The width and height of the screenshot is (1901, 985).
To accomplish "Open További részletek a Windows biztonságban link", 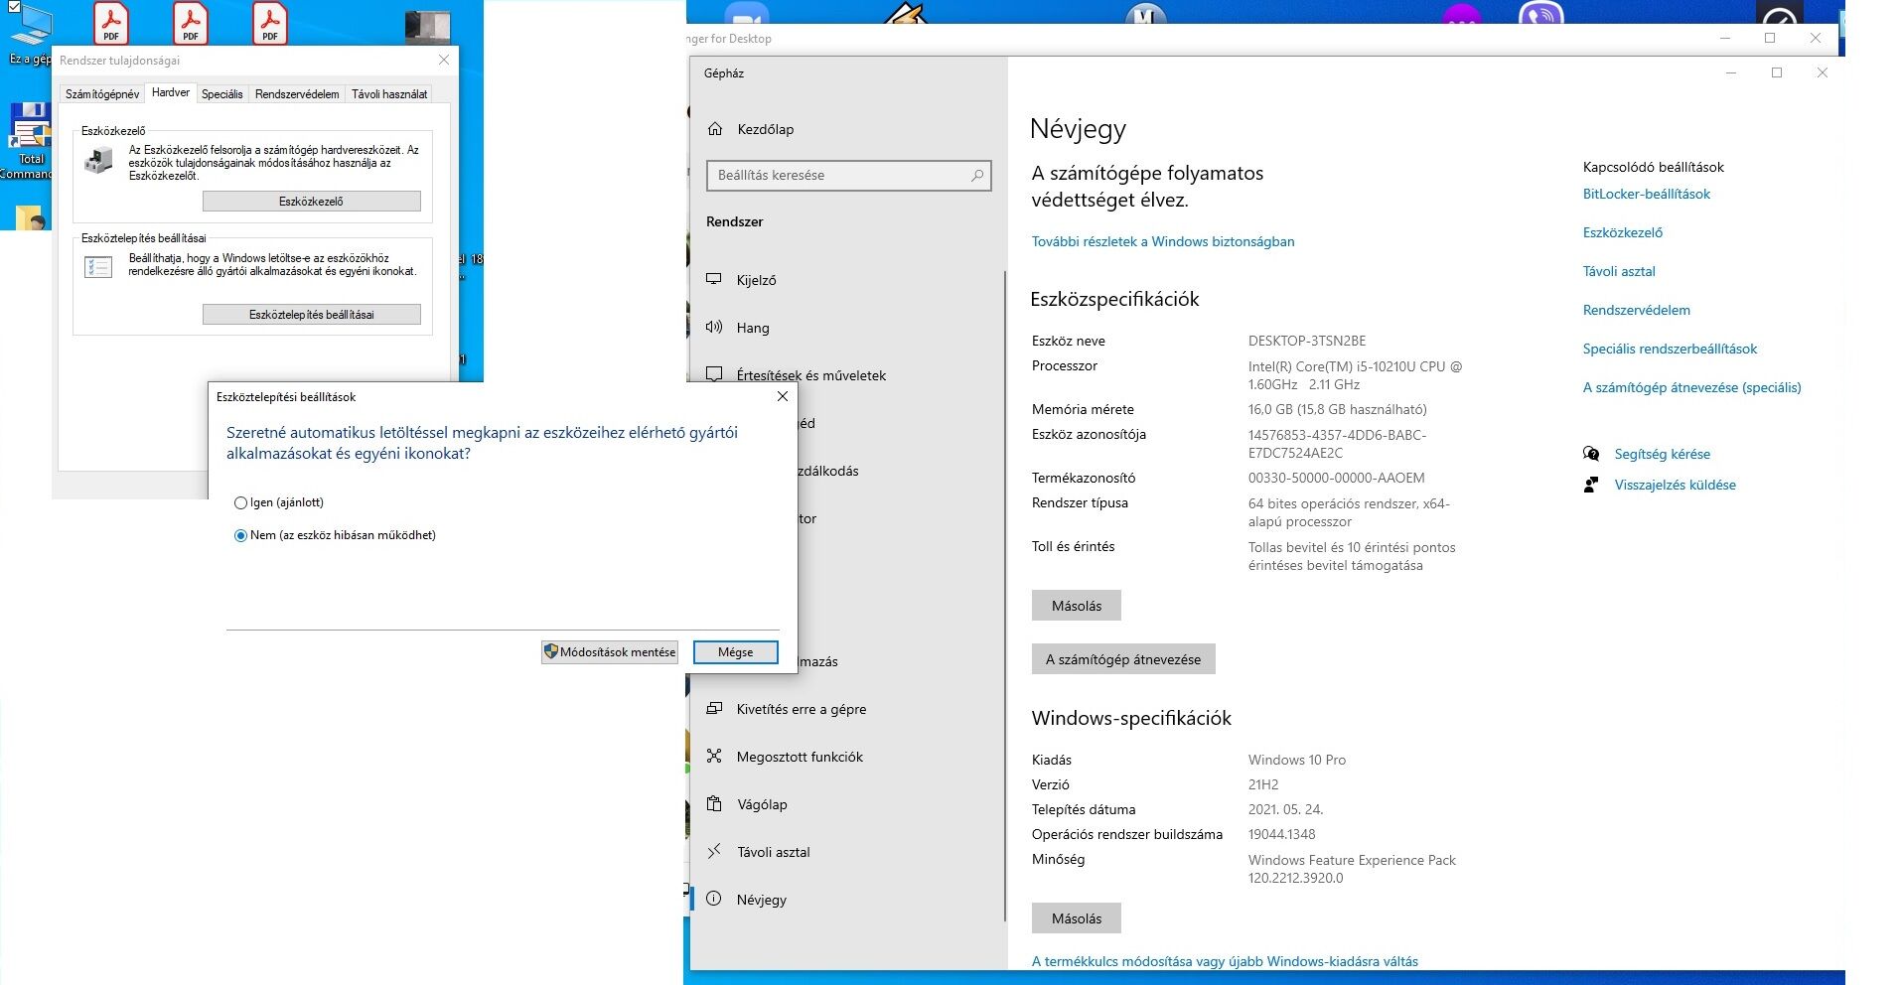I will pyautogui.click(x=1163, y=241).
